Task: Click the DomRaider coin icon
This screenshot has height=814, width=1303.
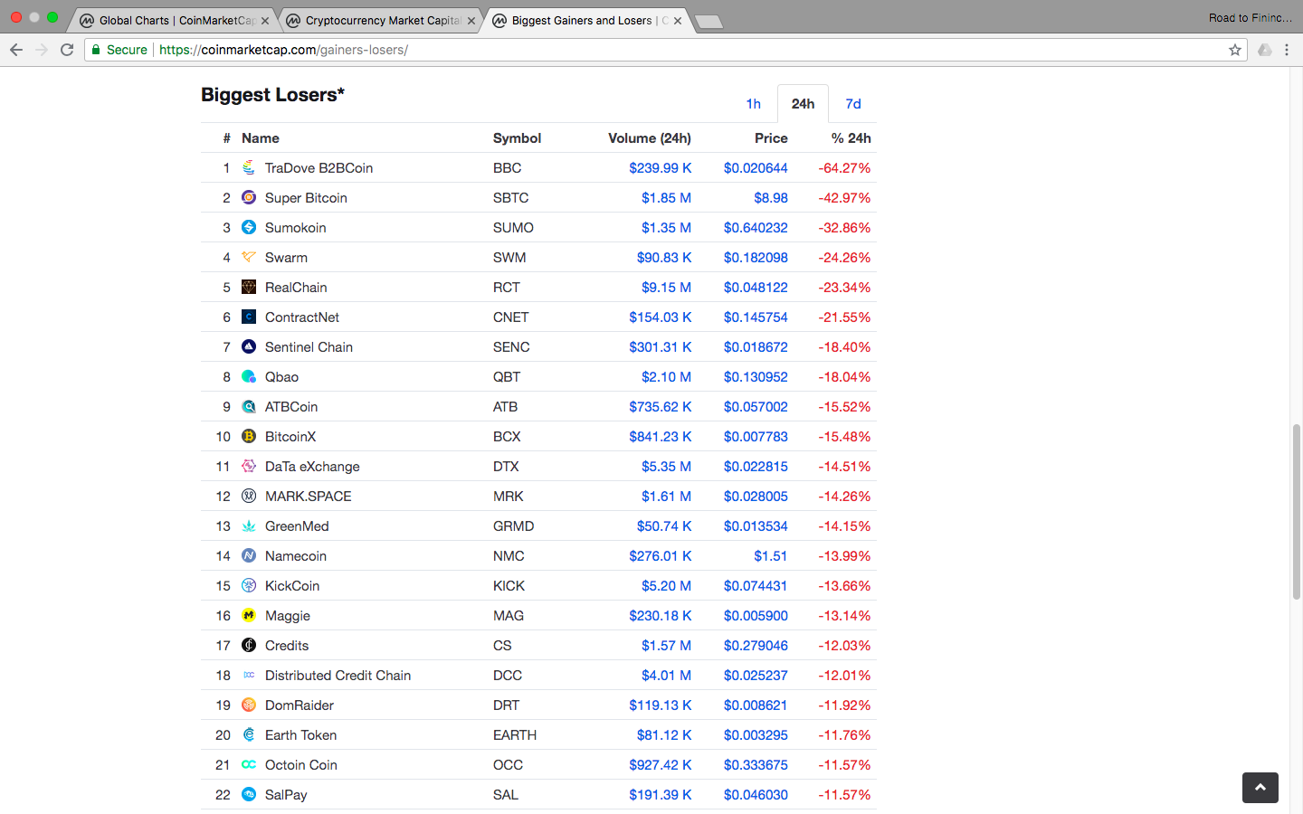Action: click(x=249, y=705)
